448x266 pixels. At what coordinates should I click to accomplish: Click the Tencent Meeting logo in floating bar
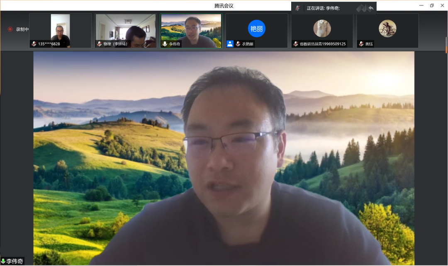click(361, 8)
